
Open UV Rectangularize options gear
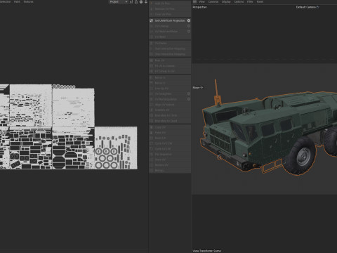tap(189, 99)
